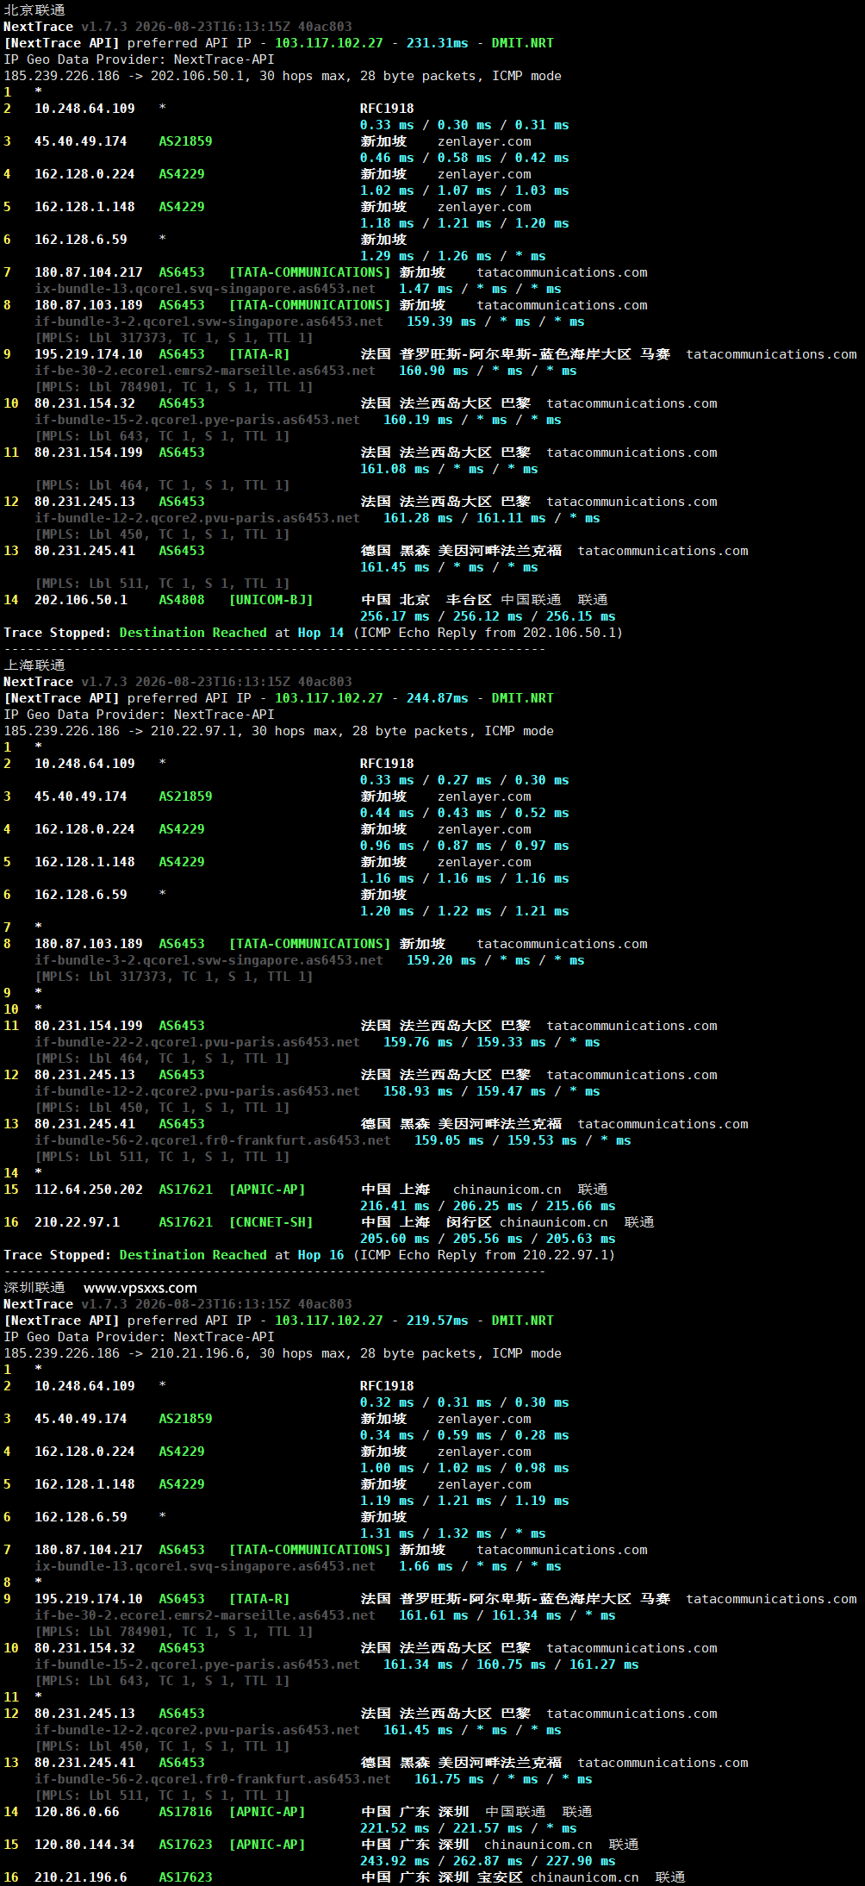Viewport: 865px width, 1886px height.
Task: Click the green 'Hop 14' text
Action: [x=320, y=633]
